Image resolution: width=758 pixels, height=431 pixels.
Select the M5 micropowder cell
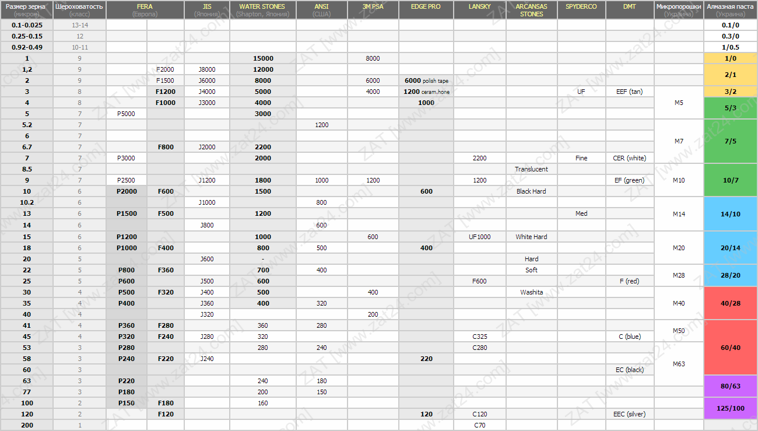[679, 103]
